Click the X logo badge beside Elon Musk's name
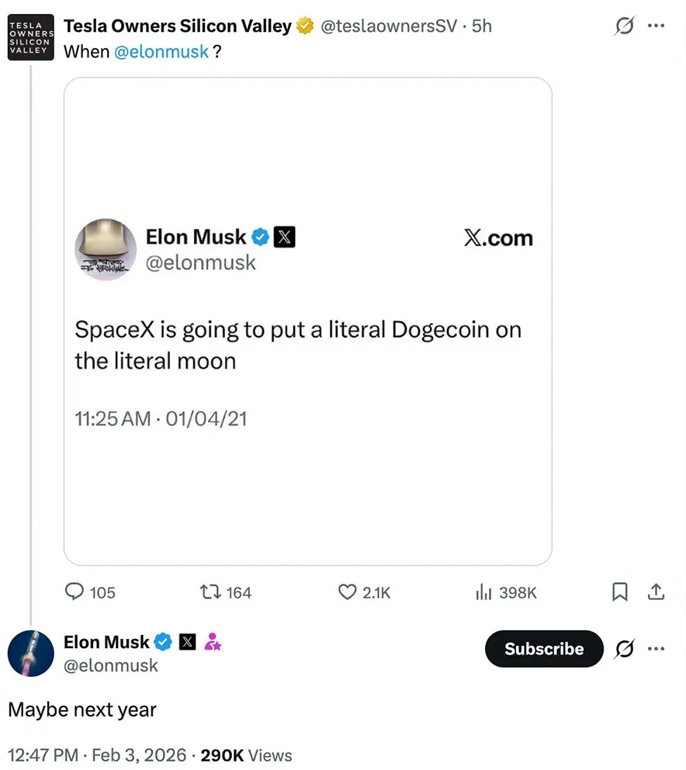Screen dimensions: 686x770 pos(187,642)
